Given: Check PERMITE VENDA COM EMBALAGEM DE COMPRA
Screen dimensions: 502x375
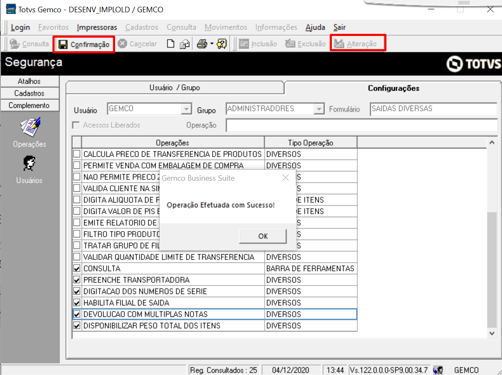Looking at the screenshot, I should pyautogui.click(x=77, y=165).
